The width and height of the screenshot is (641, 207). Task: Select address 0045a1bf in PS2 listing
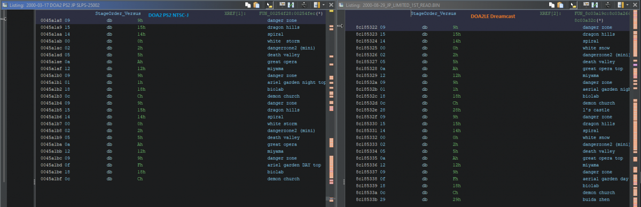pyautogui.click(x=51, y=179)
